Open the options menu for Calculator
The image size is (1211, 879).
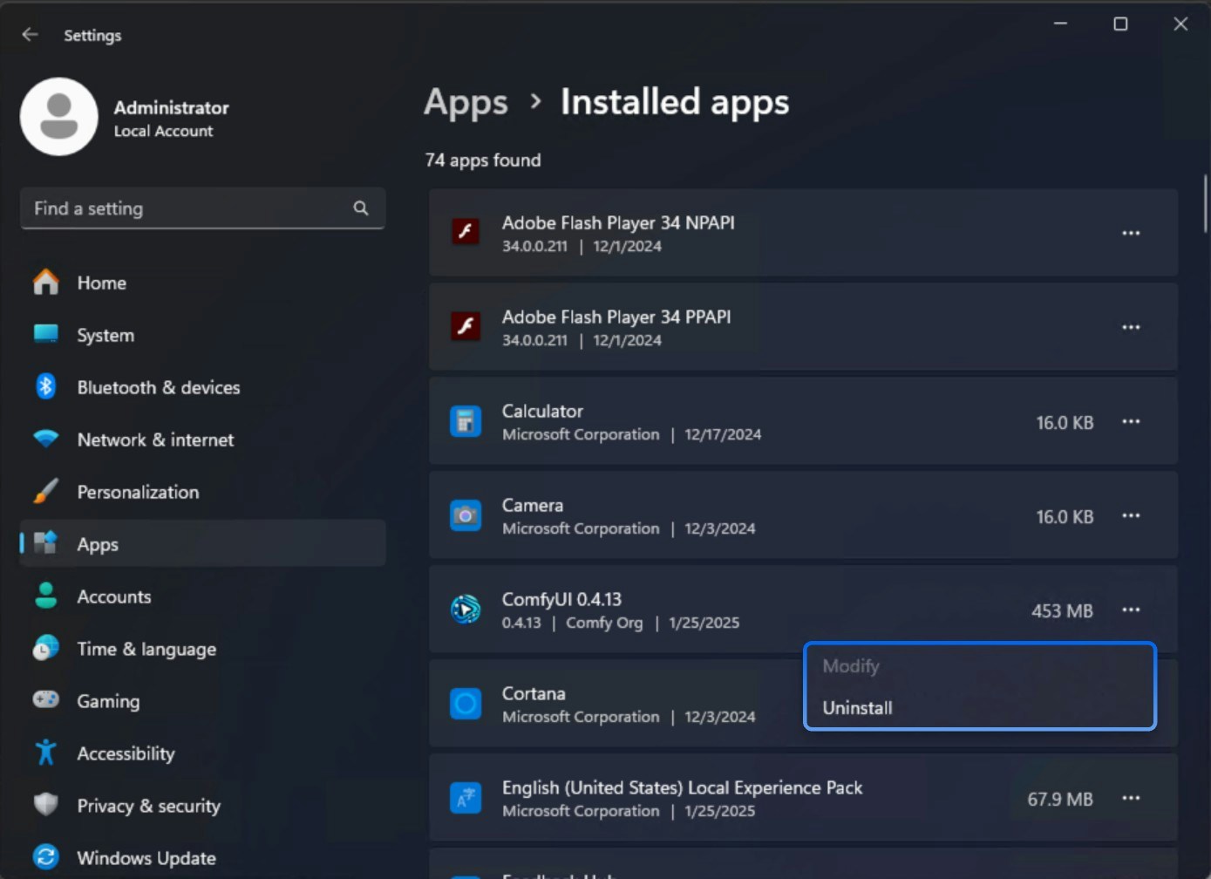[x=1131, y=421]
